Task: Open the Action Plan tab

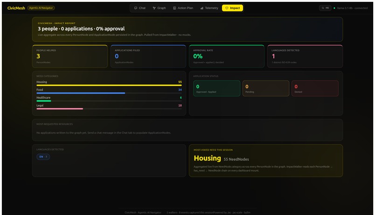Action: pyautogui.click(x=183, y=8)
